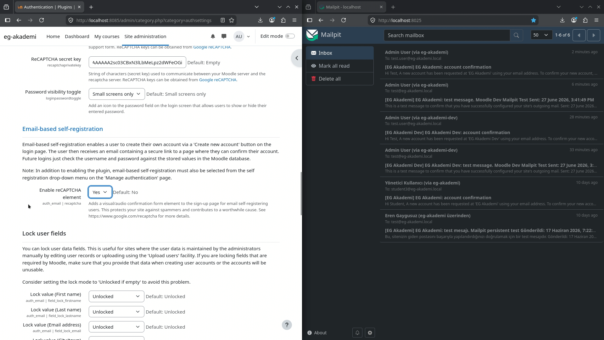Enable Mailpit browser notifications bell
The image size is (604, 340).
tap(357, 333)
